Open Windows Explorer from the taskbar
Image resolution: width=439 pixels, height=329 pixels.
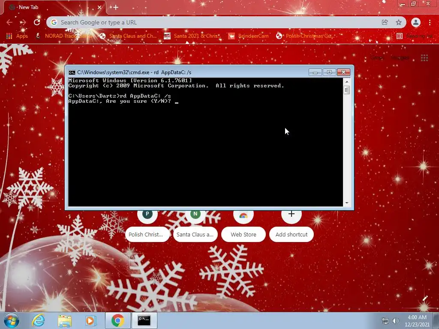point(65,320)
